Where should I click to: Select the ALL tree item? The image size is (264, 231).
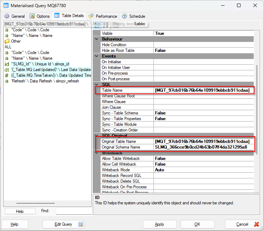(8, 47)
